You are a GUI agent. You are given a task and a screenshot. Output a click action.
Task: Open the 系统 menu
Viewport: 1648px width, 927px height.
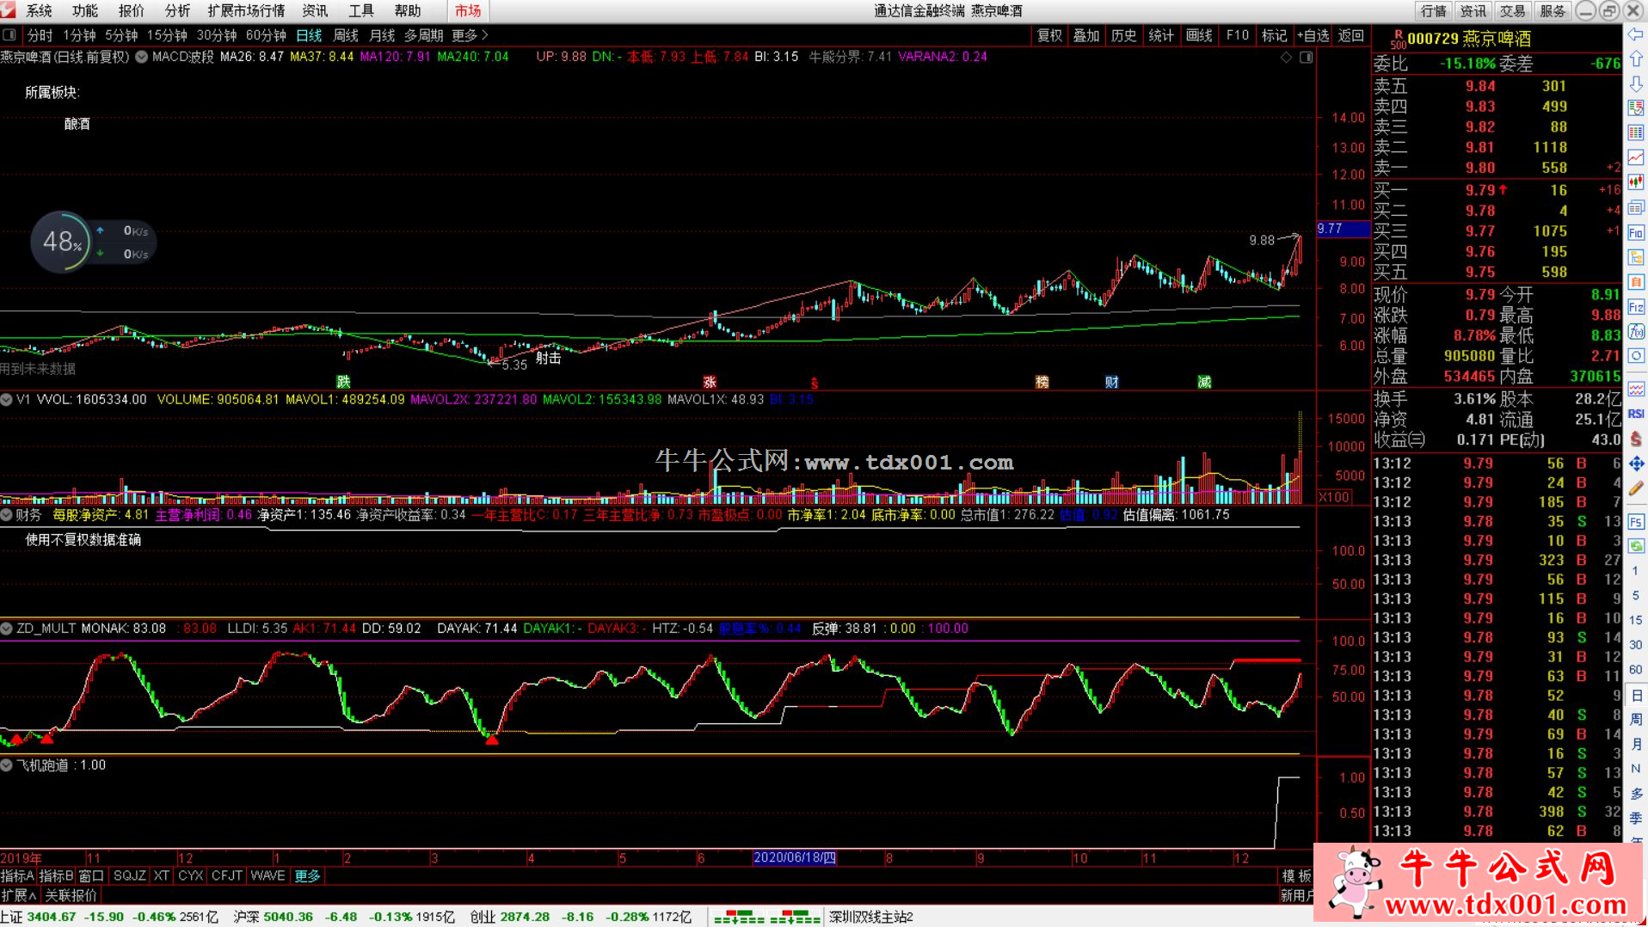tap(40, 11)
